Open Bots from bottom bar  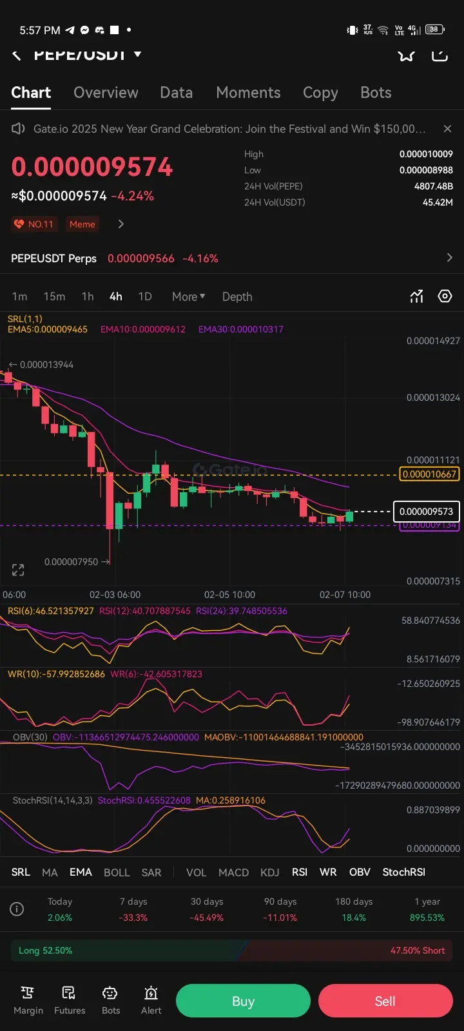tap(111, 1001)
